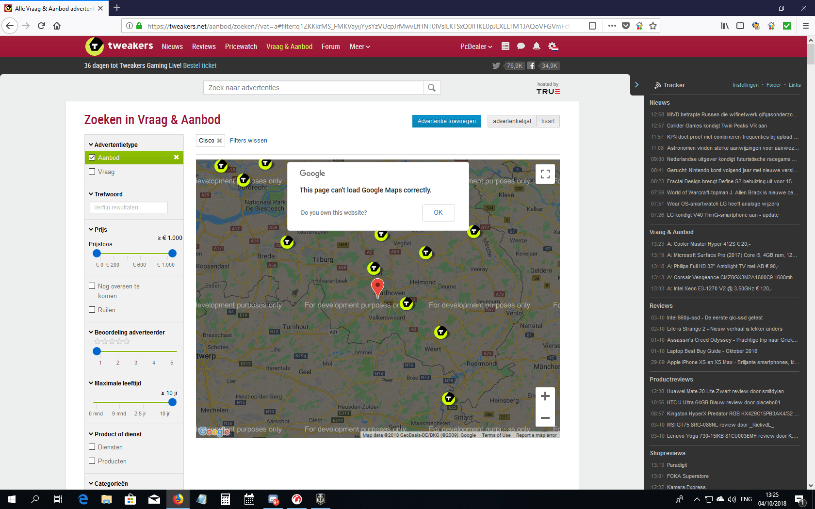Open the settings gear icon in Tweakers header
The height and width of the screenshot is (509, 815).
553,46
